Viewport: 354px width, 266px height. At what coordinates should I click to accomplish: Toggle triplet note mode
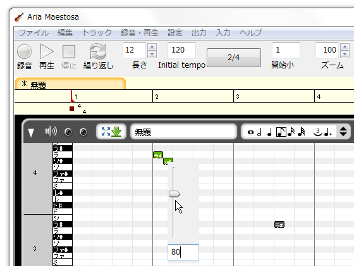coord(317,132)
